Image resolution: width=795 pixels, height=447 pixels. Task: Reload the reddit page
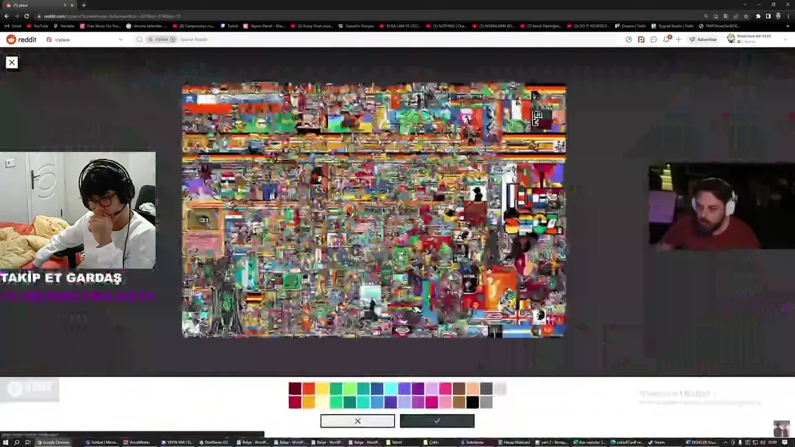[x=27, y=16]
